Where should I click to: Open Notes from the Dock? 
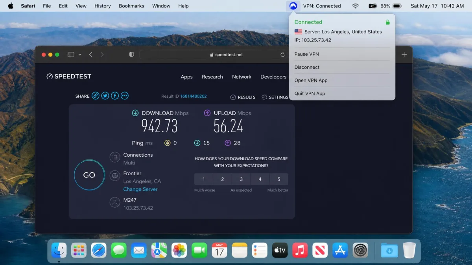point(240,250)
